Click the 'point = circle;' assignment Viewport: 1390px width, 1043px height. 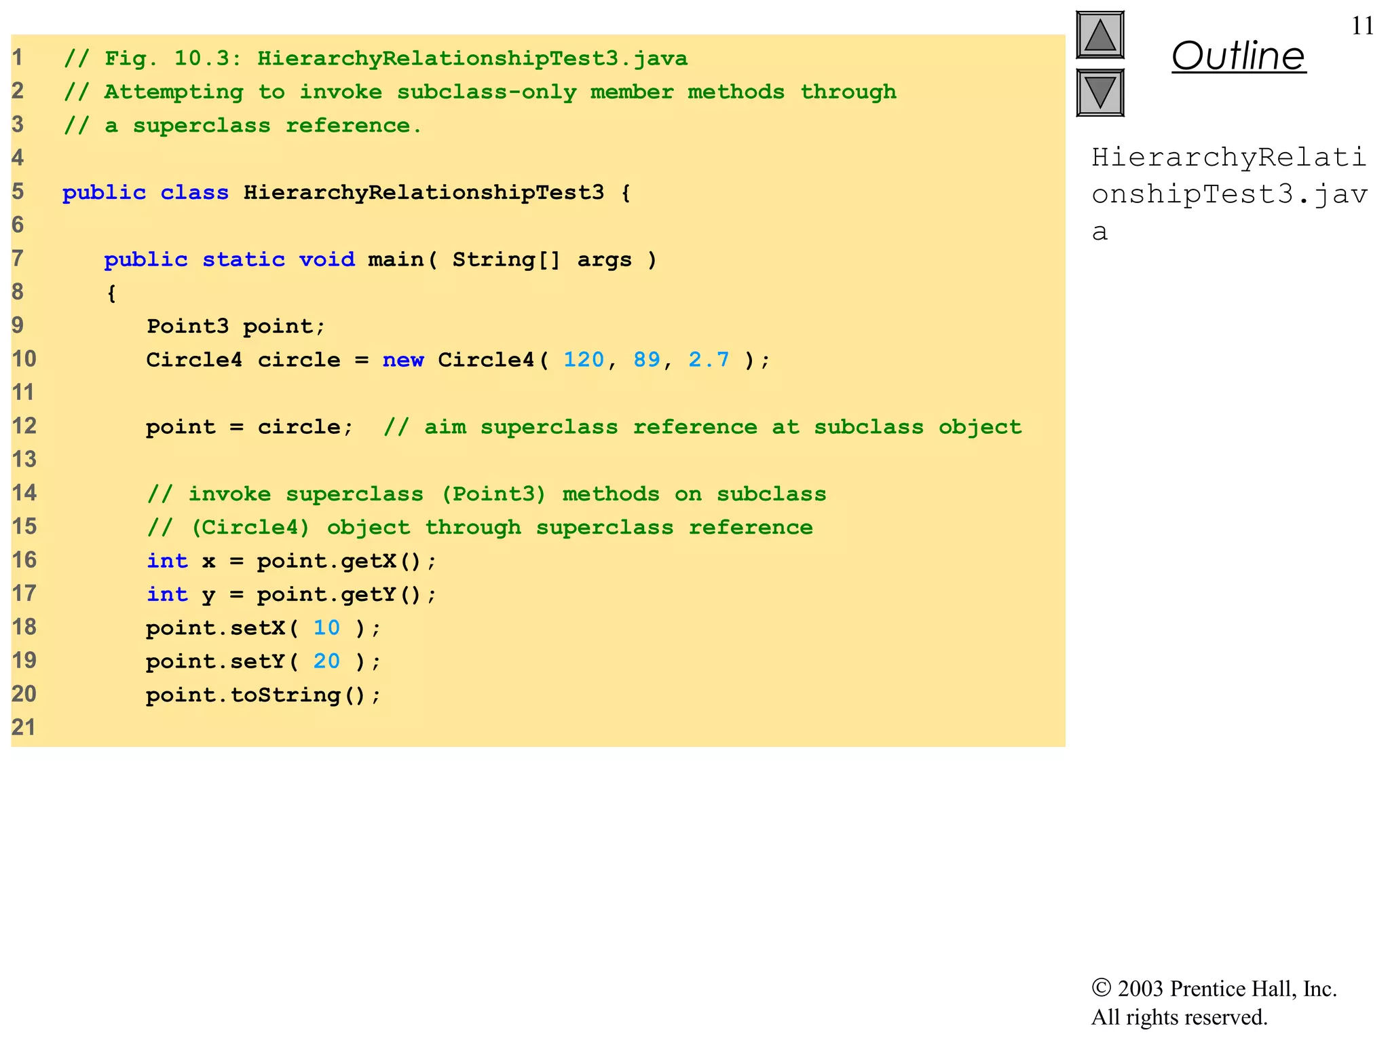coord(250,427)
